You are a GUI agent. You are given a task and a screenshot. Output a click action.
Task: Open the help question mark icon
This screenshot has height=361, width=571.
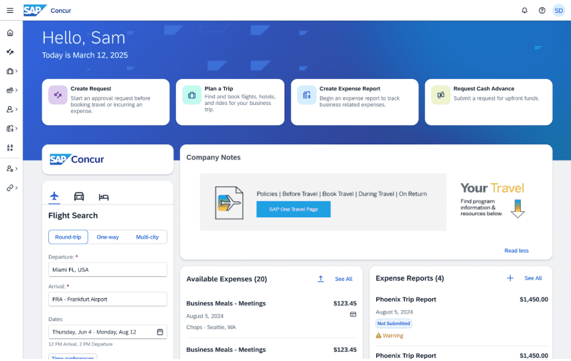(x=542, y=10)
